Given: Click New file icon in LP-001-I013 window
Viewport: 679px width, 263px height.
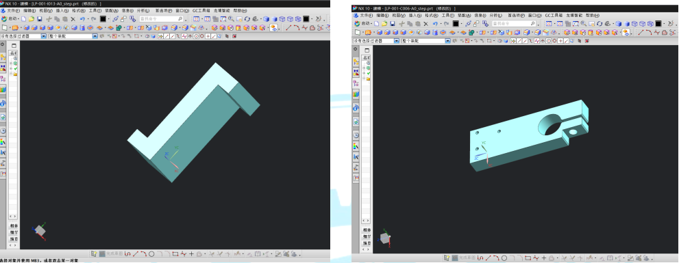Looking at the screenshot, I should (x=23, y=19).
